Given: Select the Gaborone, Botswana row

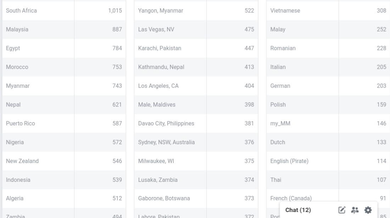Looking at the screenshot, I should 164,198.
